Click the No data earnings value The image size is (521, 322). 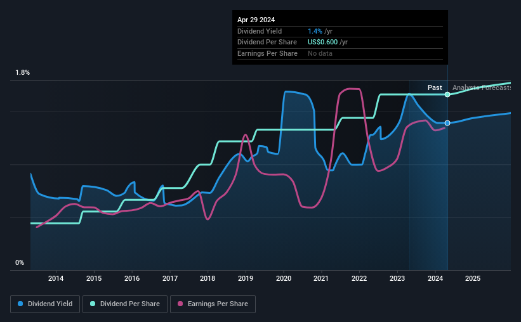[x=320, y=53]
